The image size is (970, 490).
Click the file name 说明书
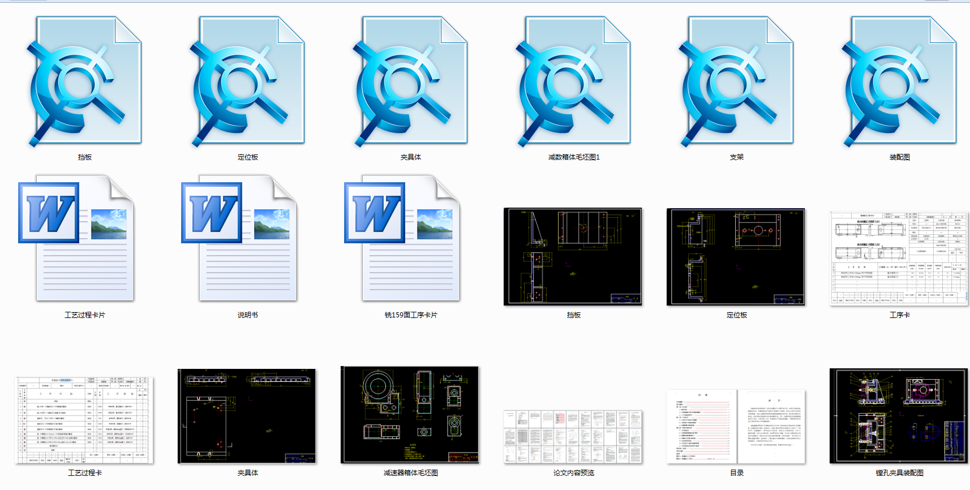coord(248,315)
